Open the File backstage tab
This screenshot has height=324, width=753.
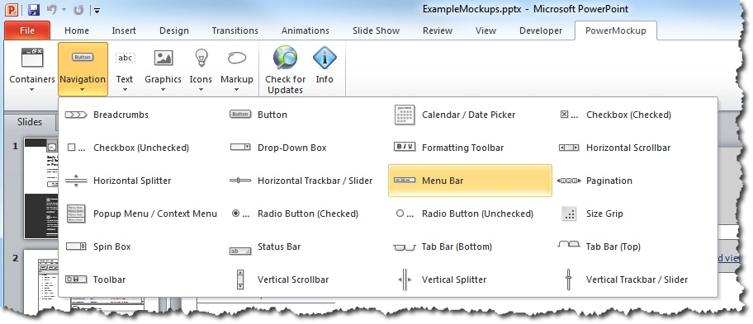pos(27,31)
